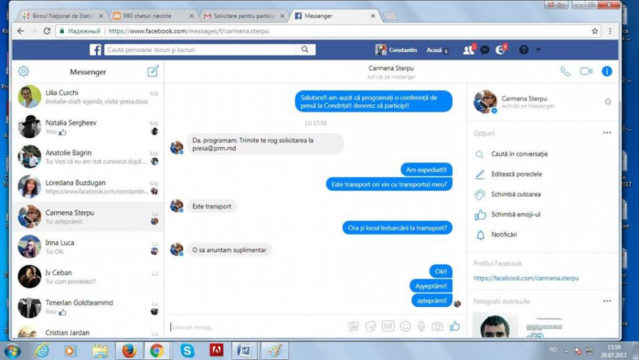The width and height of the screenshot is (639, 360).
Task: Click Editează poreclele
Action: coord(516,174)
